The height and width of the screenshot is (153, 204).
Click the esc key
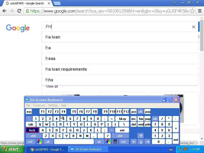tap(29, 112)
